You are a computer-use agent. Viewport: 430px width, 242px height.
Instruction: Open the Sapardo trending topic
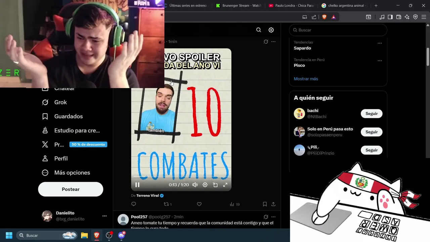click(302, 48)
